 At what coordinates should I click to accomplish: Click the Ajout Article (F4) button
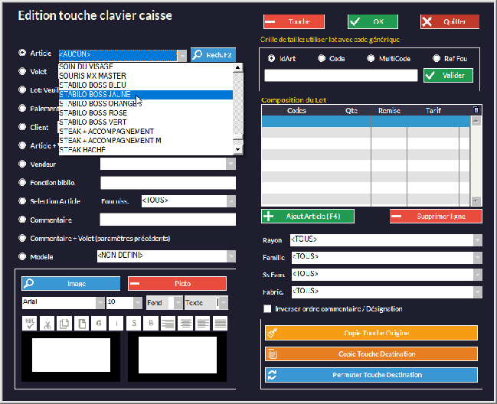pos(308,217)
